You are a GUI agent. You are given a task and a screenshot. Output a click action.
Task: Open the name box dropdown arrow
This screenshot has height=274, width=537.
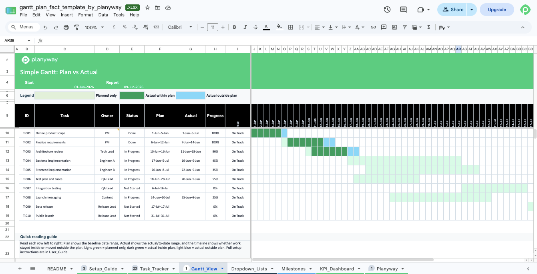coord(29,41)
